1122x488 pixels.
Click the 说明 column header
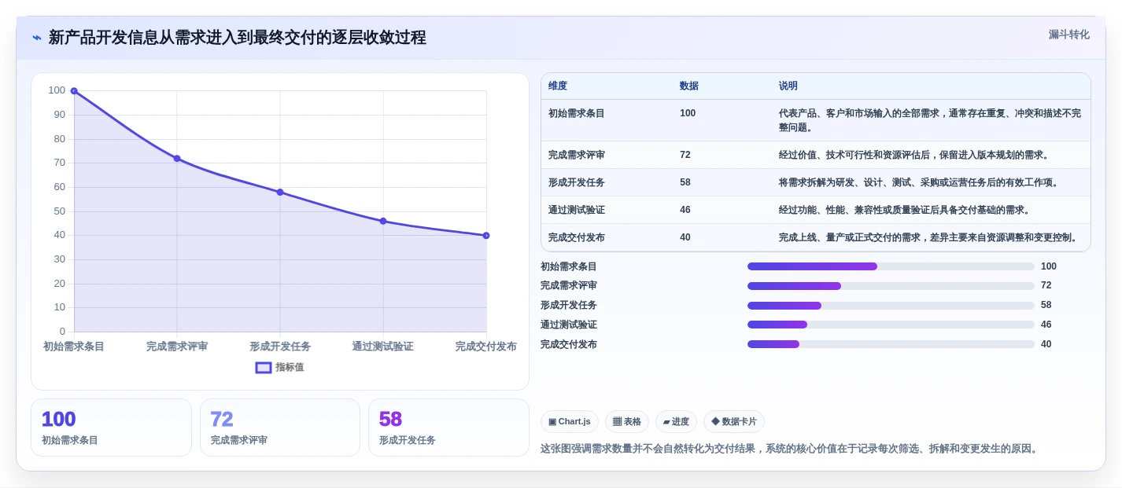coord(788,86)
